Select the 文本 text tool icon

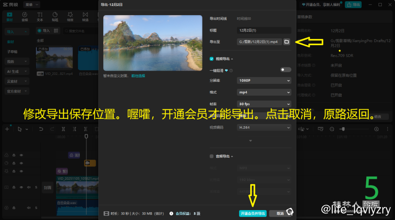click(40, 16)
